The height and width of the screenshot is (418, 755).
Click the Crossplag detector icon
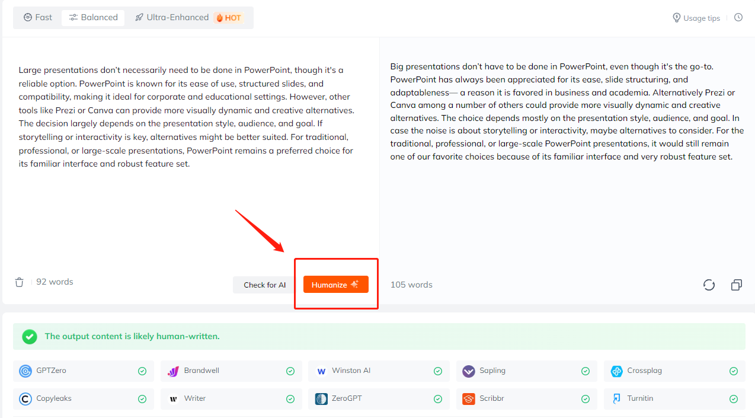617,371
